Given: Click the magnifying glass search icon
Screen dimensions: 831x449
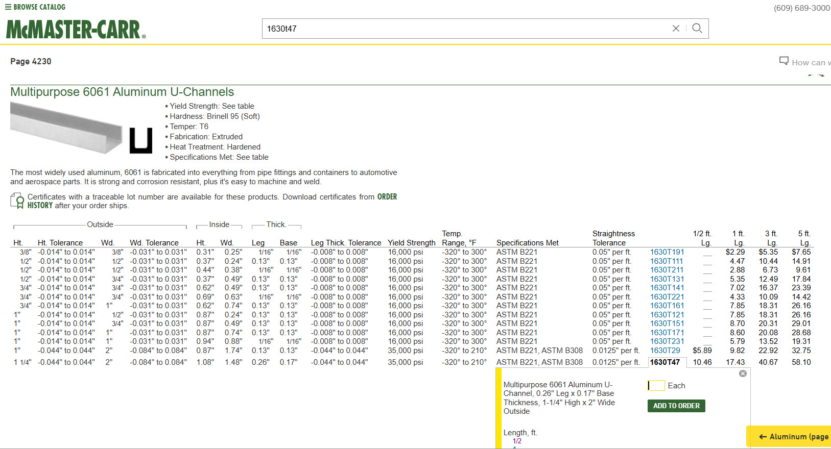Looking at the screenshot, I should coord(697,29).
